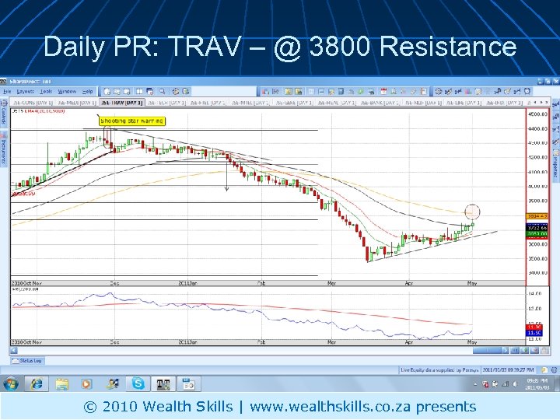Click the red 11.96 indicator value label
560x420 pixels.
pos(534,327)
